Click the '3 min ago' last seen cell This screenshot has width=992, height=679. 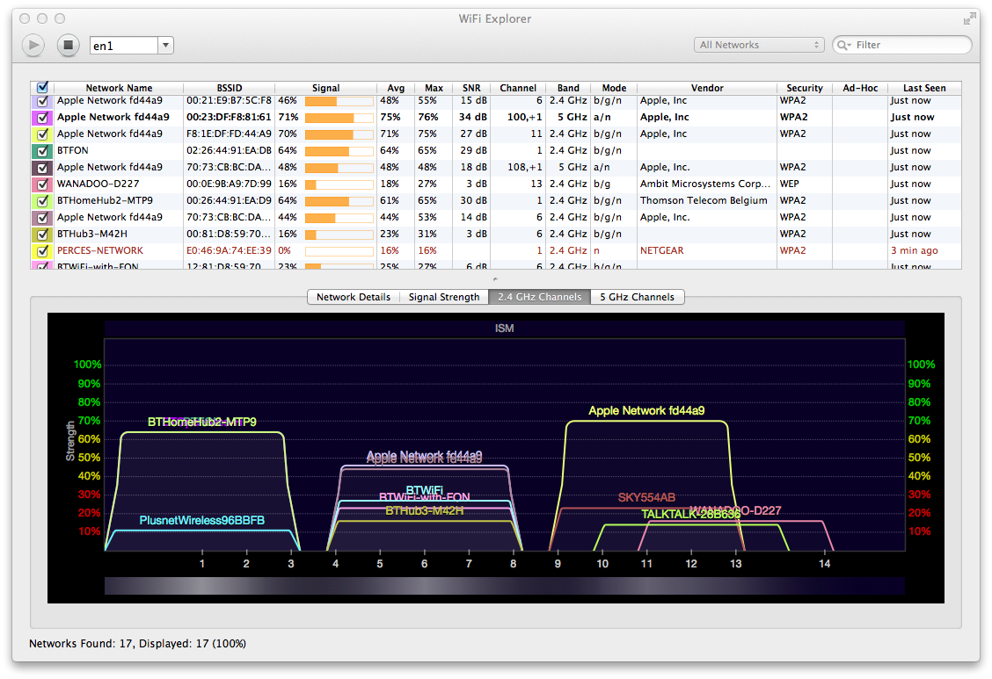915,250
